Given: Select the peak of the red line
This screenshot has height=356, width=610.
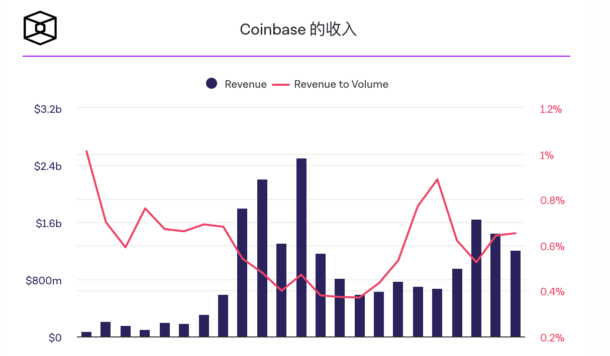Looking at the screenshot, I should [86, 150].
